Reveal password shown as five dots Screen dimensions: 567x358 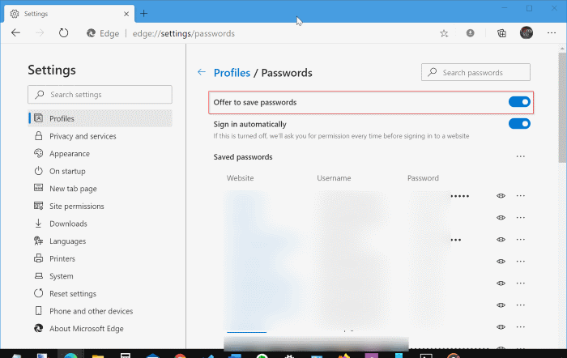pyautogui.click(x=501, y=196)
